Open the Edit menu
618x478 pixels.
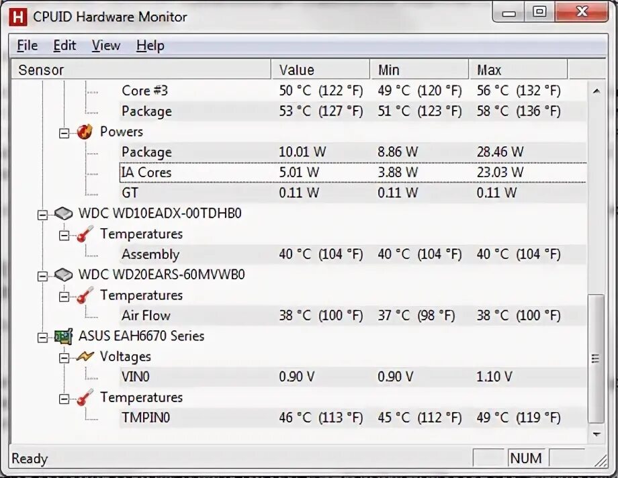click(64, 46)
